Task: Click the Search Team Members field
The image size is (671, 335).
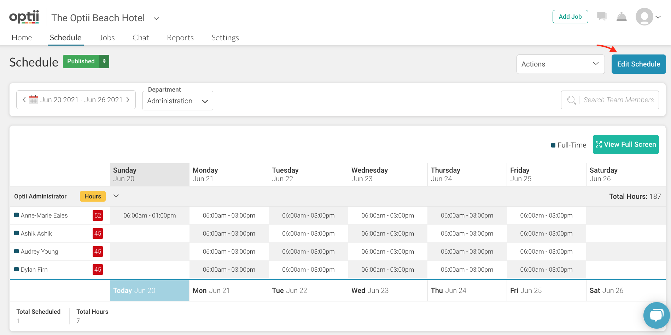Action: (610, 100)
